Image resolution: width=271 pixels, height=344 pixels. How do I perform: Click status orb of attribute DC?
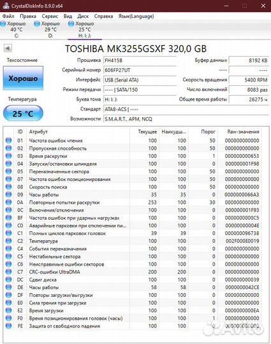point(8,280)
